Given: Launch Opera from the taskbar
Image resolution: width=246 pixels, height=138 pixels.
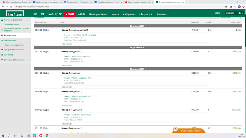Looking at the screenshot, I should point(41,135).
